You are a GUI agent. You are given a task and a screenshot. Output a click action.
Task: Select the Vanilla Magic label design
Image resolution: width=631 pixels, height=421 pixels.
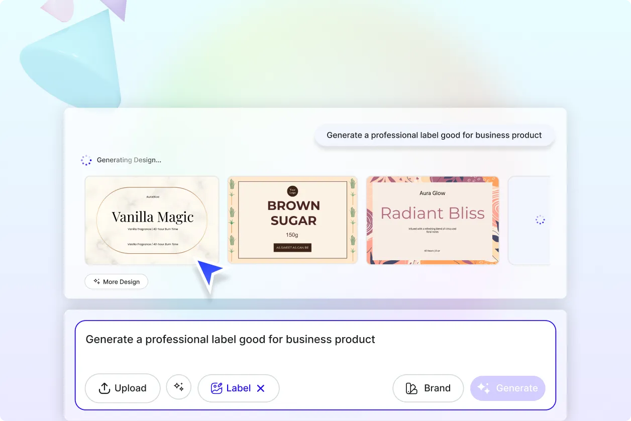pos(152,220)
